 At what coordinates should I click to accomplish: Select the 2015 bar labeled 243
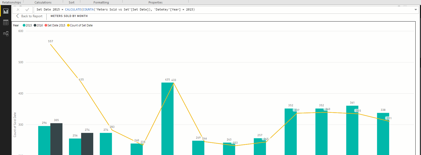coord(229,149)
